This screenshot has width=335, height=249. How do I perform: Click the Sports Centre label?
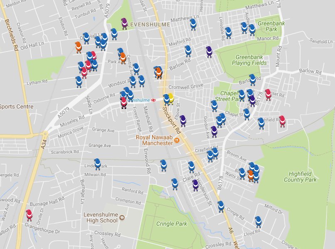click(x=17, y=106)
